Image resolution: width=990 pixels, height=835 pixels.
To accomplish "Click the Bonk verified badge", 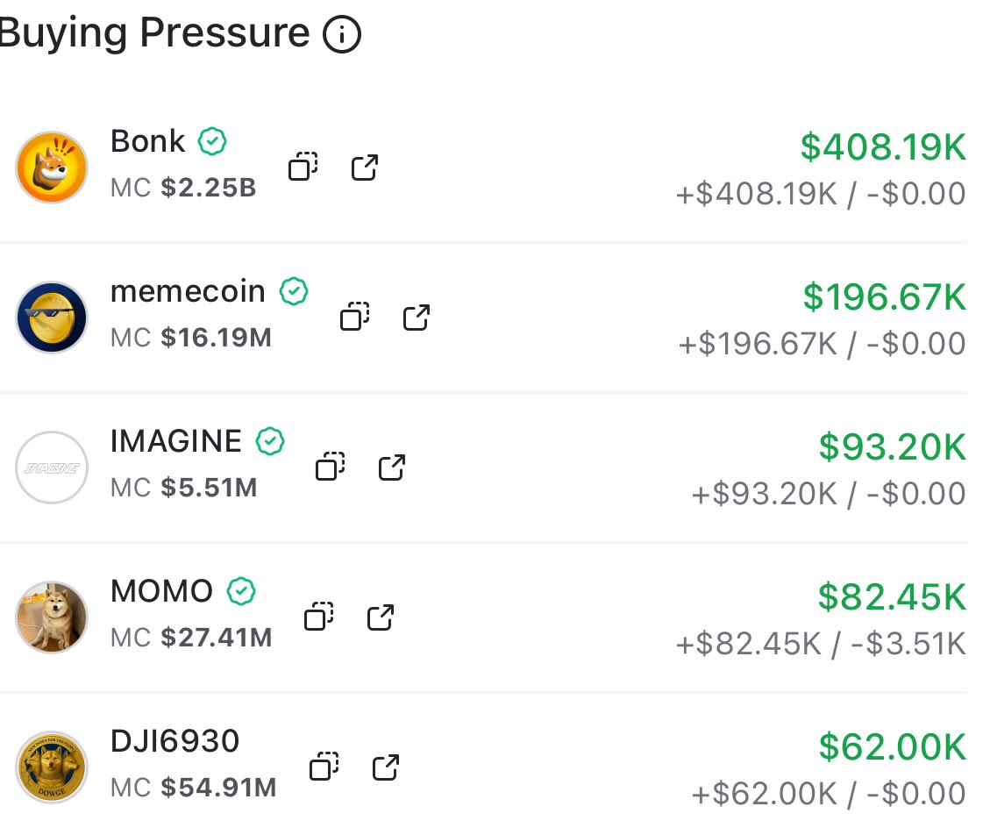I will (212, 141).
